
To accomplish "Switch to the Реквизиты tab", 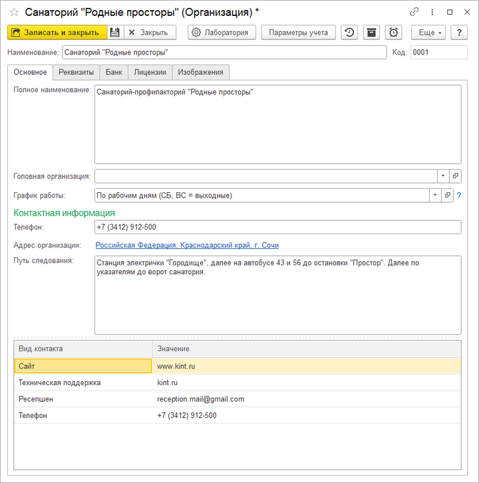I will (76, 72).
